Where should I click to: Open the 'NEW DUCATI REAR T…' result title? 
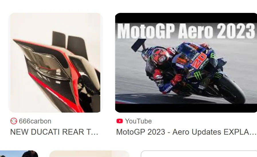[x=54, y=132]
